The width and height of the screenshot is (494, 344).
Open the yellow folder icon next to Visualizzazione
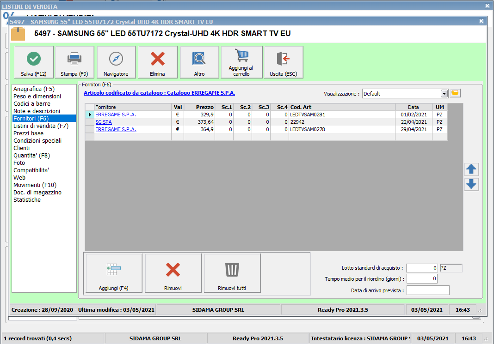[x=455, y=93]
